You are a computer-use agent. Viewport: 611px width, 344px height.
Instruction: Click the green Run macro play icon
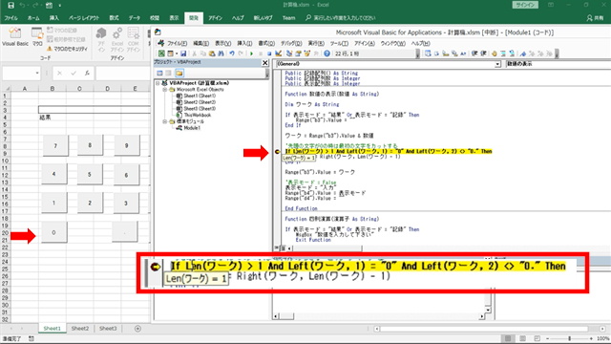coord(251,54)
